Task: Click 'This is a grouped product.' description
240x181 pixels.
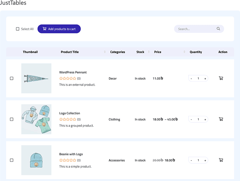Action: pos(76,126)
